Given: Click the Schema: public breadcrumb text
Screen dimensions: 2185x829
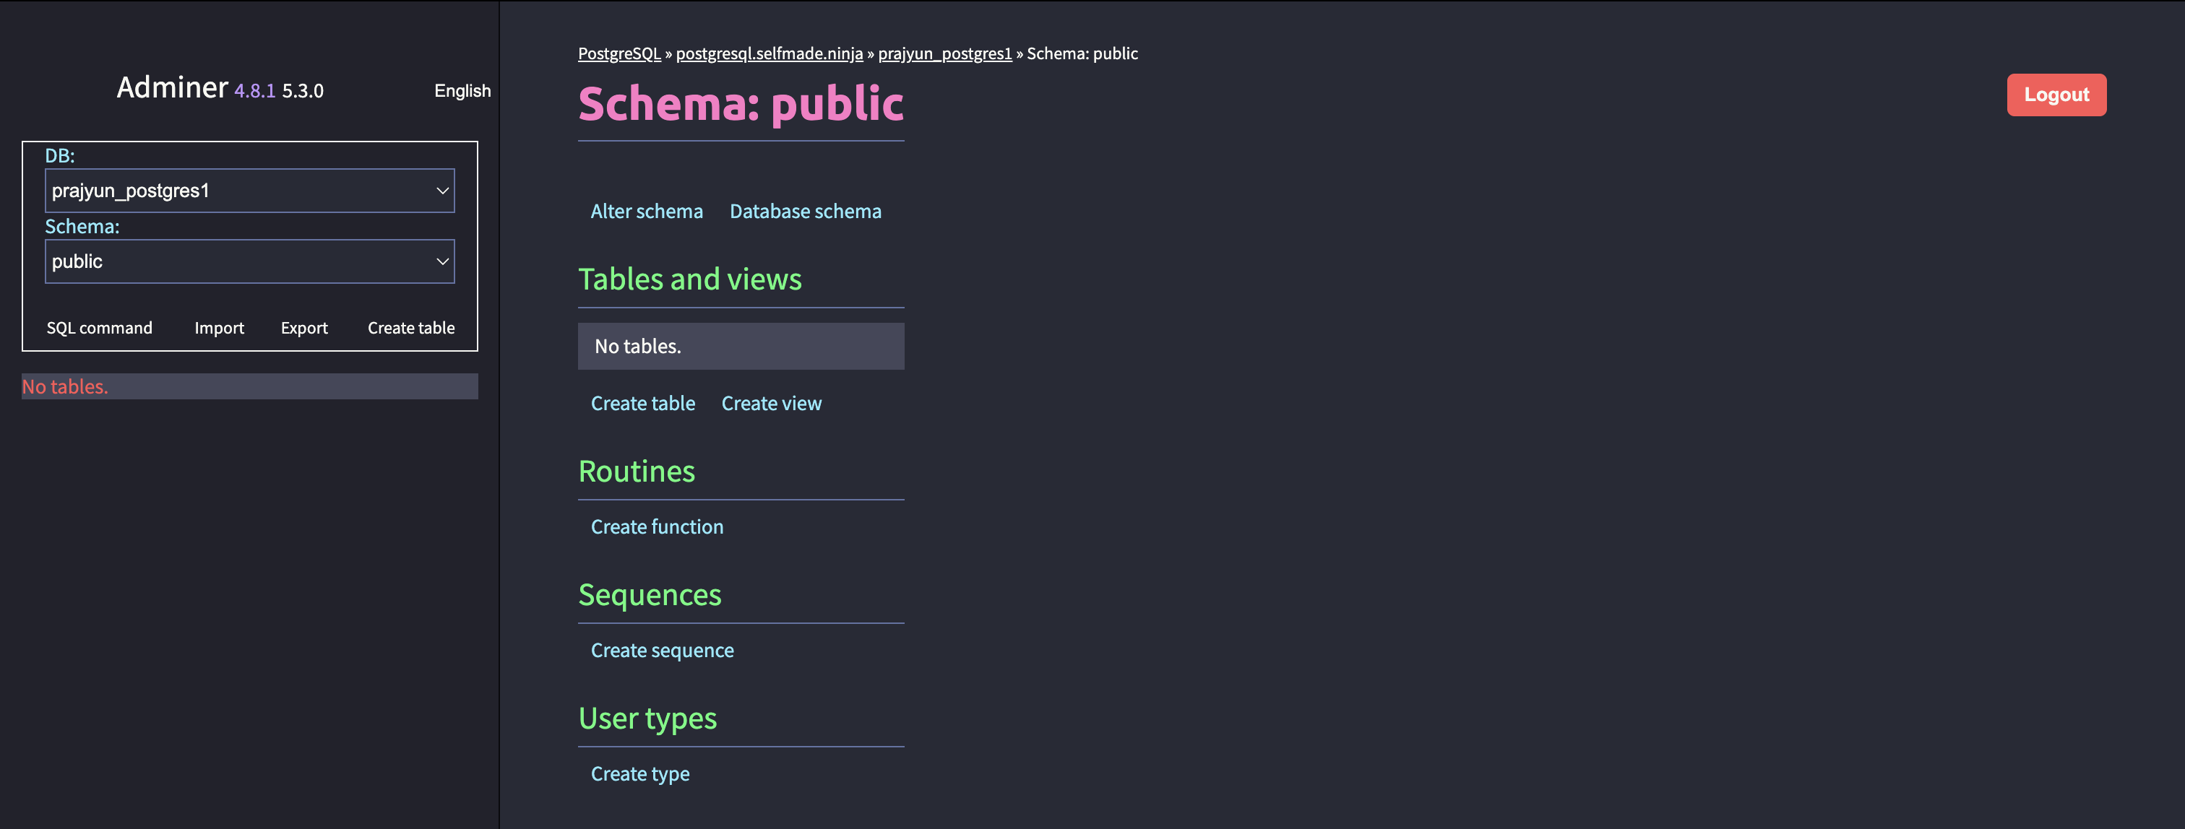Looking at the screenshot, I should (x=1082, y=53).
